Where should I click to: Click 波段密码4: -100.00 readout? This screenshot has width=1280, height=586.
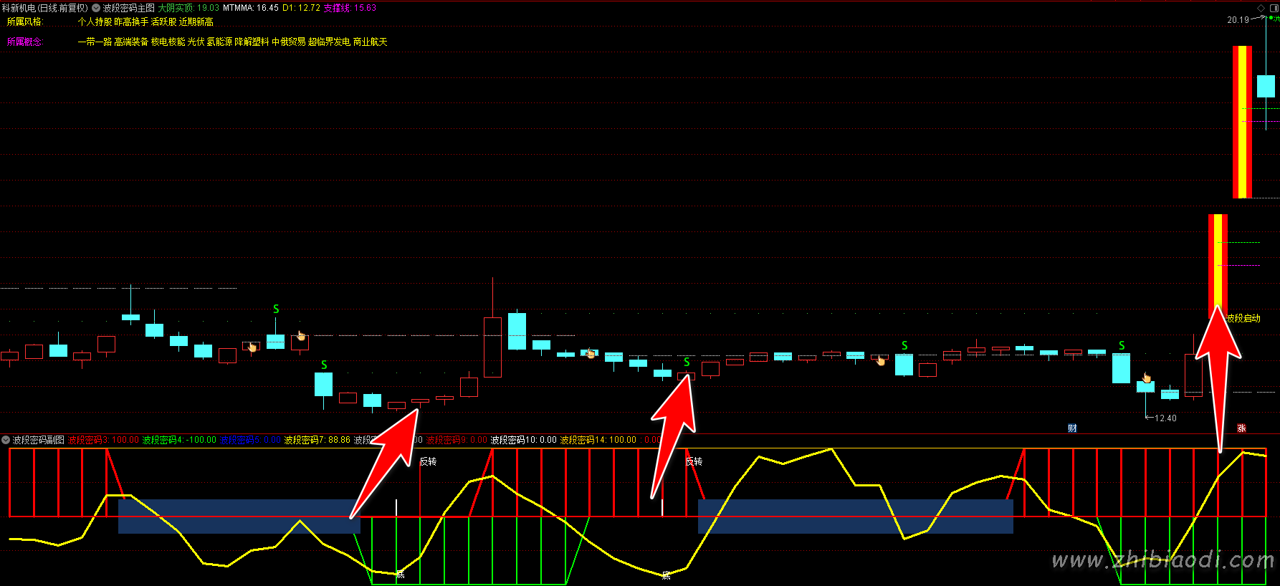click(x=179, y=440)
